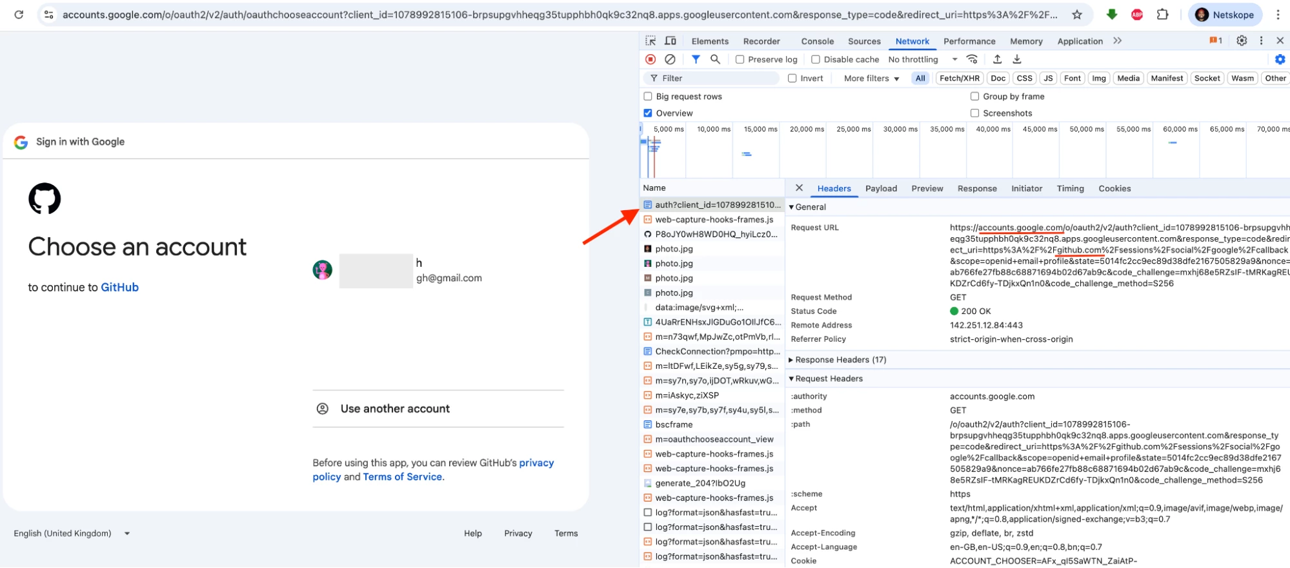Toggle the network filter funnel icon
The image size is (1290, 568).
coord(696,59)
